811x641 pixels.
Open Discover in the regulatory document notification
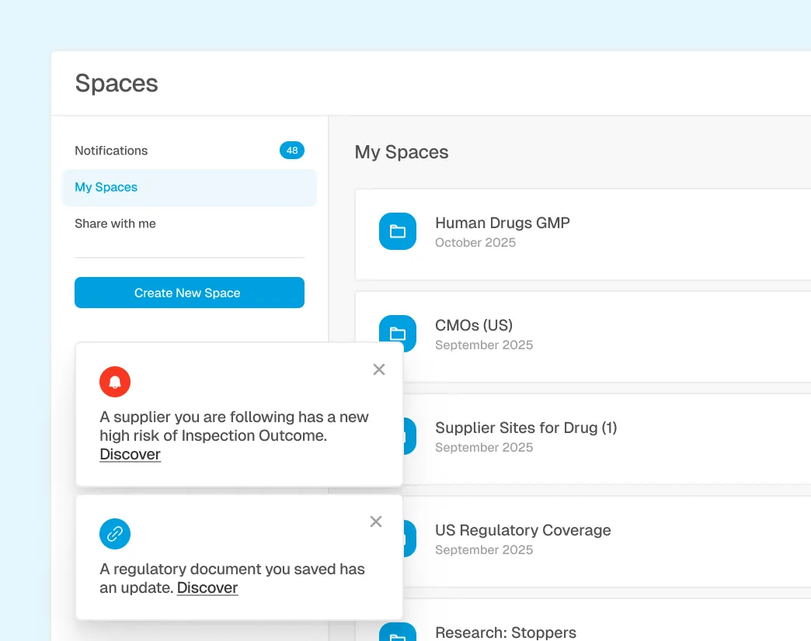coord(207,587)
